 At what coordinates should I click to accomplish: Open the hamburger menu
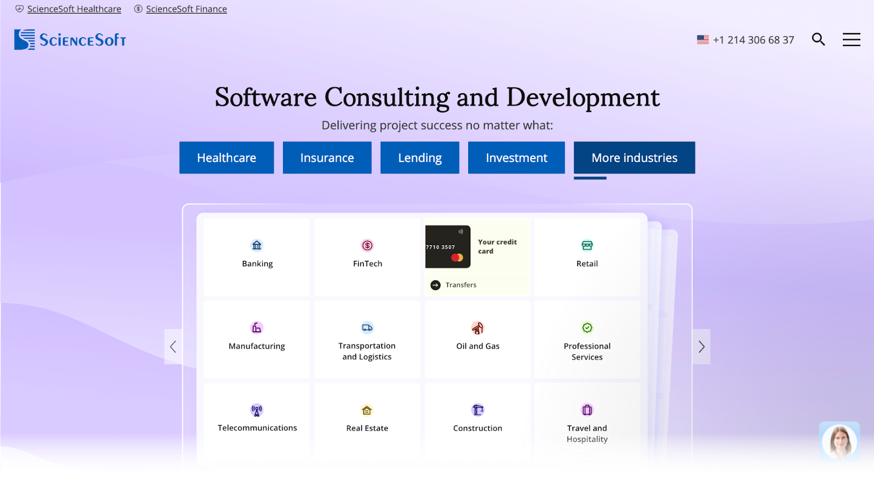851,39
